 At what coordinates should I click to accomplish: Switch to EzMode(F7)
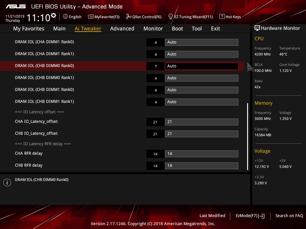250,216
